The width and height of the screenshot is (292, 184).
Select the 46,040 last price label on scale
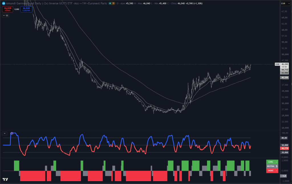(285, 64)
